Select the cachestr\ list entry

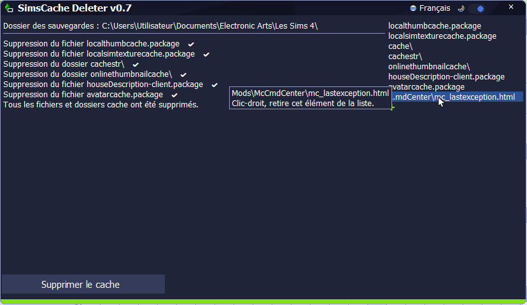[405, 57]
